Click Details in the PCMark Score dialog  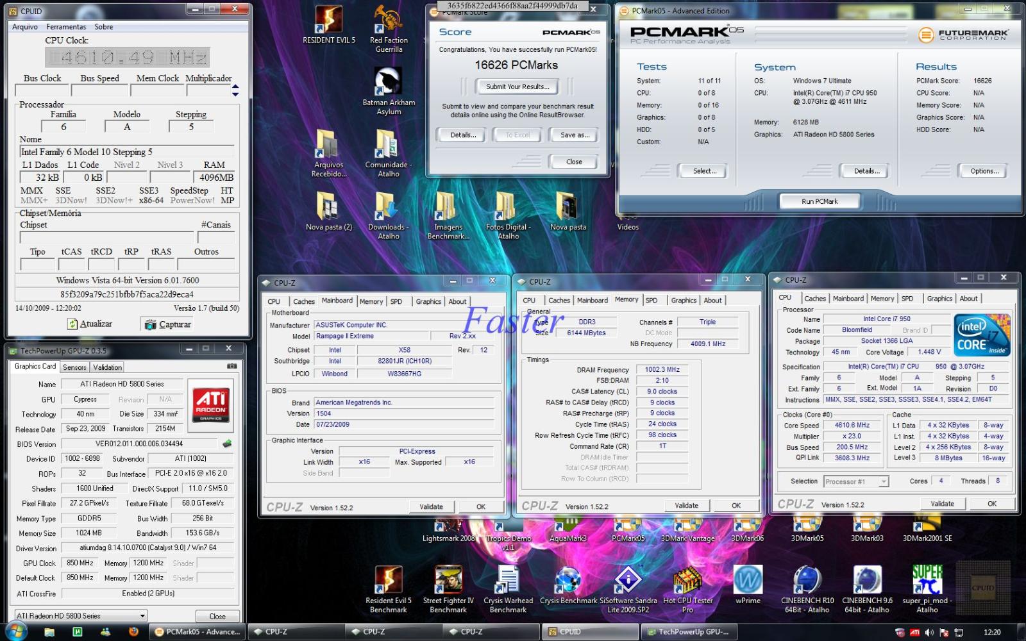click(x=463, y=135)
